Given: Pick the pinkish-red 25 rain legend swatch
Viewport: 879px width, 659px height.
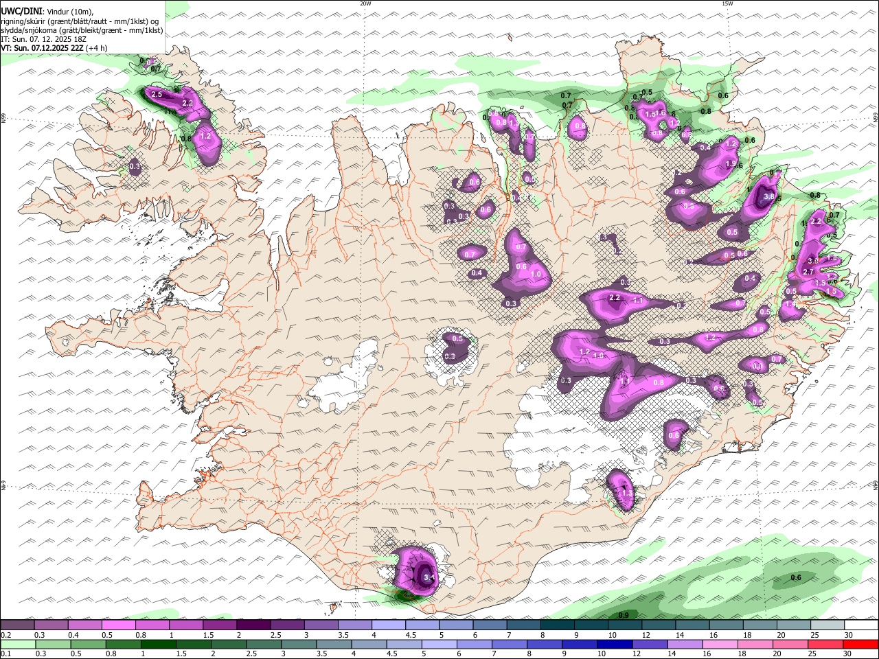Looking at the screenshot, I should point(826,644).
